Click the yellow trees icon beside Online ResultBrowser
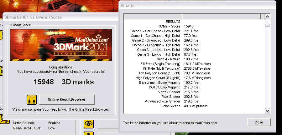 click(x=32, y=100)
